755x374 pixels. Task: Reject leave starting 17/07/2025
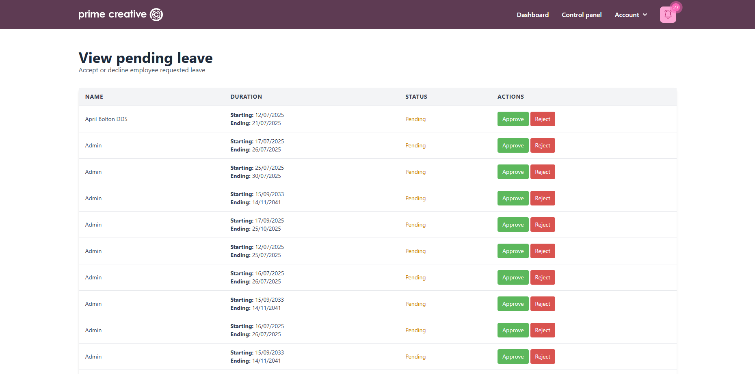coord(542,145)
